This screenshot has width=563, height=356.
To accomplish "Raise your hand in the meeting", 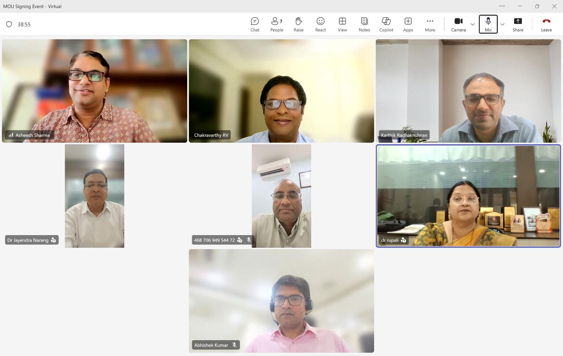I will click(x=298, y=24).
